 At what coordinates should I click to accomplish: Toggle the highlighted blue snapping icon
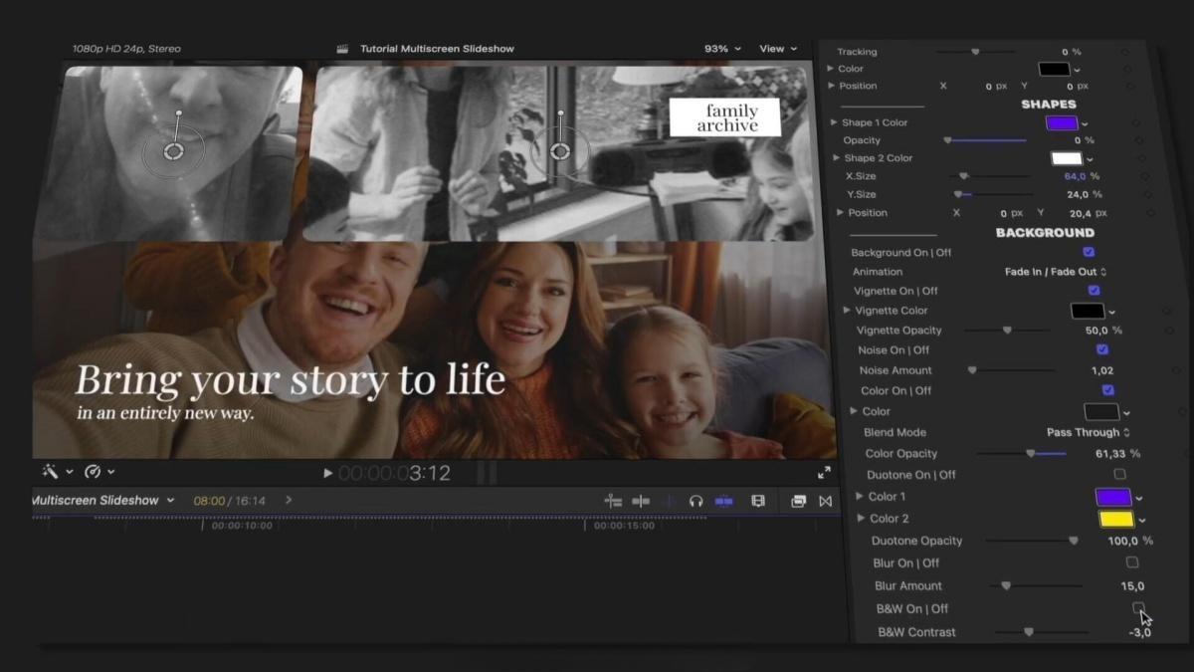[724, 501]
